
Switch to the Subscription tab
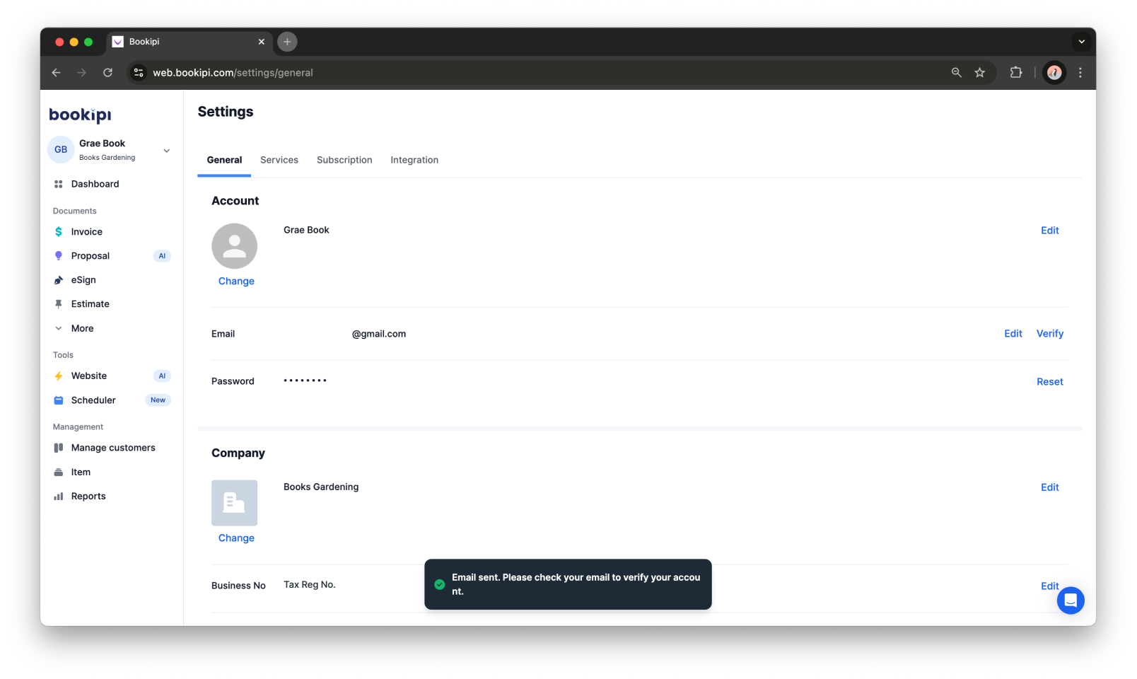pyautogui.click(x=344, y=160)
